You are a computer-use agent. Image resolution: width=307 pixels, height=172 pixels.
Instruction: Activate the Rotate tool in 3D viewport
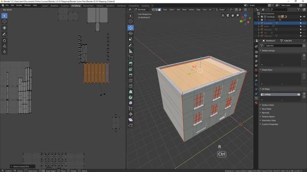(130, 33)
